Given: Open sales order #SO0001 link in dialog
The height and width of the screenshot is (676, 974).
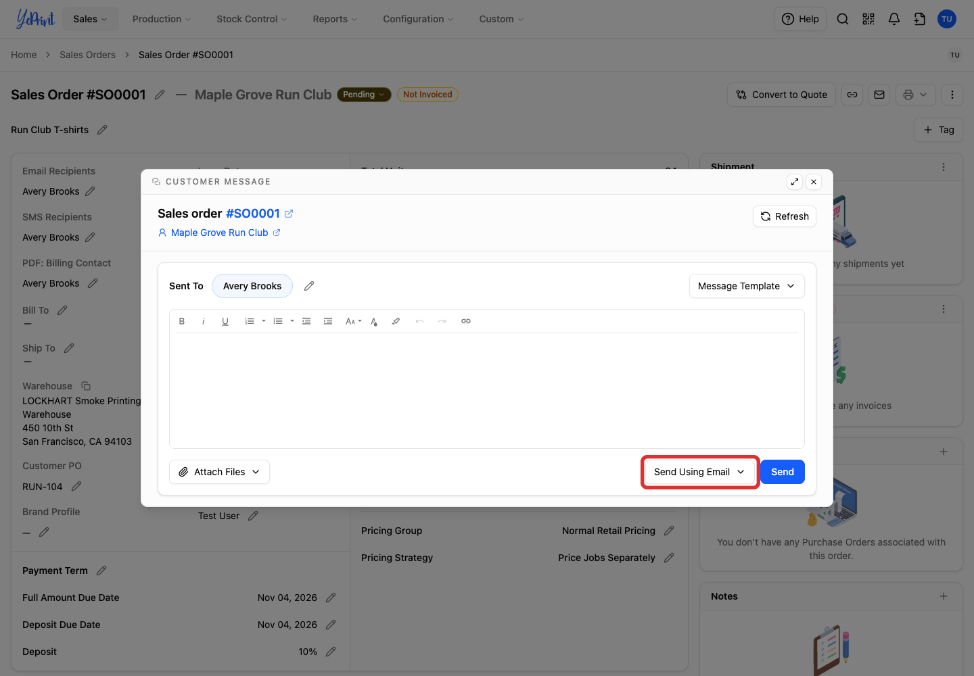Looking at the screenshot, I should [260, 214].
